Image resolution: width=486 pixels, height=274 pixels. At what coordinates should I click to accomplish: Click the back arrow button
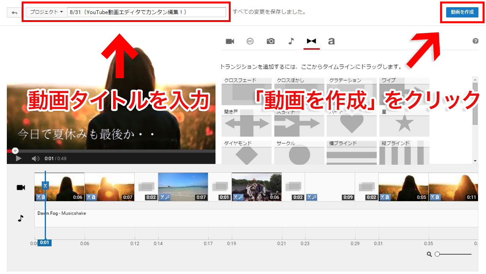pyautogui.click(x=14, y=13)
